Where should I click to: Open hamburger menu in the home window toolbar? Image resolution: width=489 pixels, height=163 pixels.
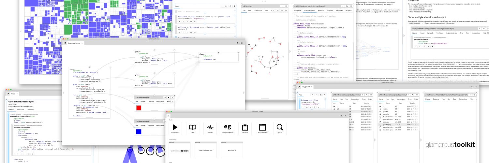click(x=345, y=115)
